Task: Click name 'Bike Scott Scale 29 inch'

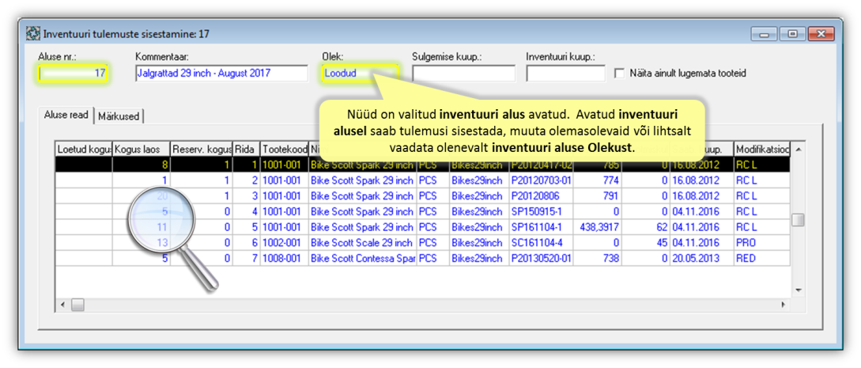Action: point(362,243)
